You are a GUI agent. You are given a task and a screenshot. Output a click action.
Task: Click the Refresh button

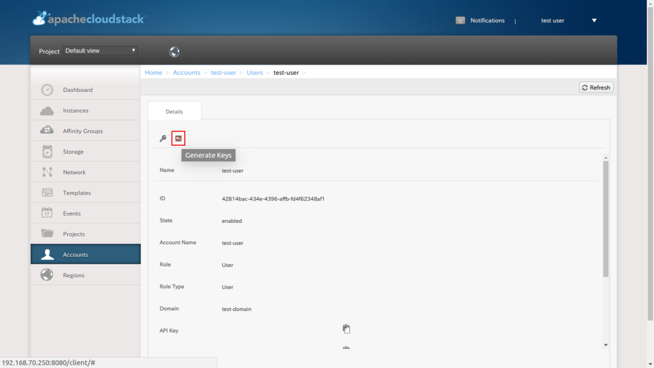click(x=597, y=87)
